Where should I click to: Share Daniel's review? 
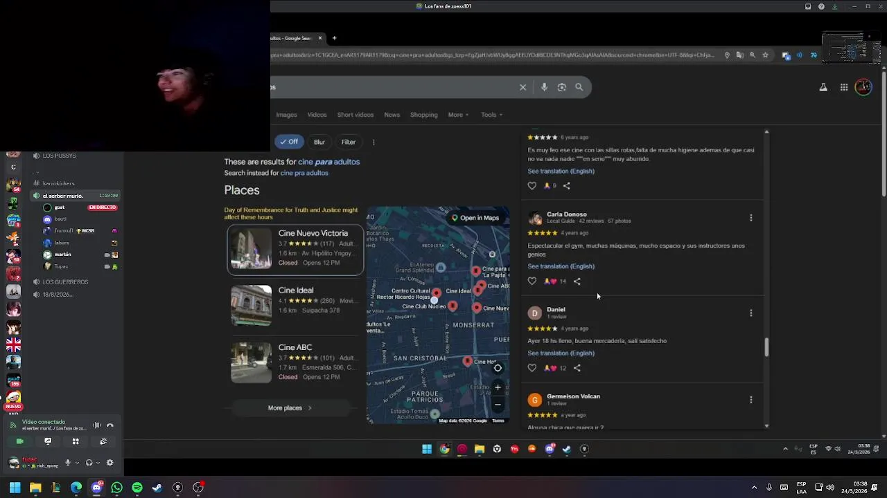577,368
